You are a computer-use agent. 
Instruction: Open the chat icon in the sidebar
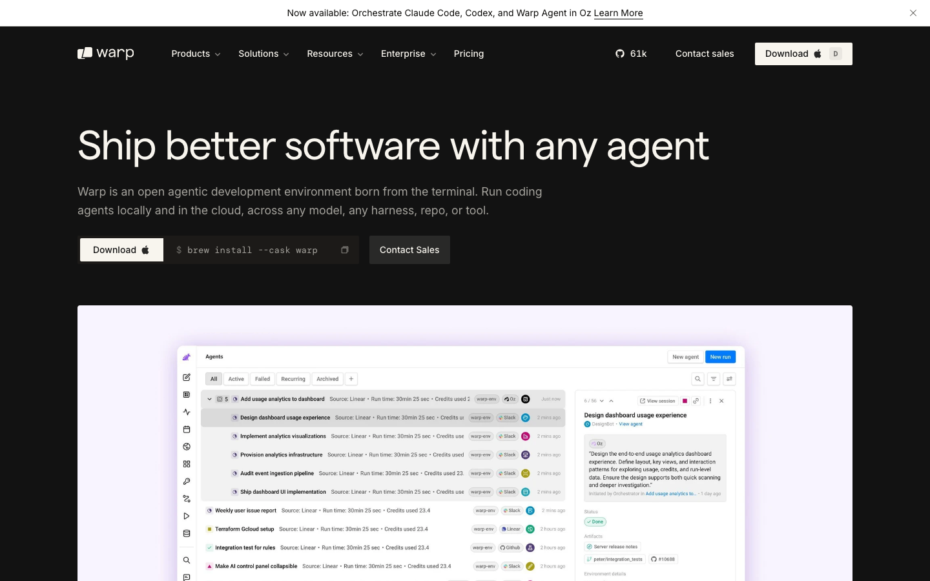tap(187, 577)
